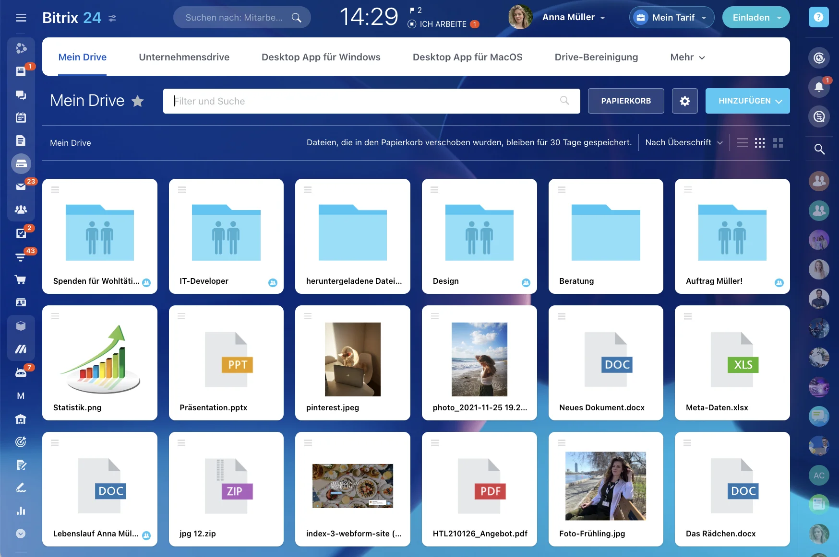Open the notifications bell on the right panel
Image resolution: width=839 pixels, height=557 pixels.
click(819, 87)
